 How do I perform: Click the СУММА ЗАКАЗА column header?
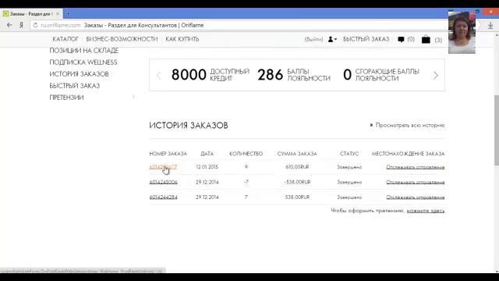pyautogui.click(x=297, y=154)
